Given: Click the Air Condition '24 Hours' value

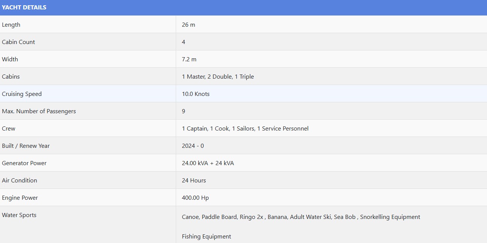Looking at the screenshot, I should coord(194,181).
